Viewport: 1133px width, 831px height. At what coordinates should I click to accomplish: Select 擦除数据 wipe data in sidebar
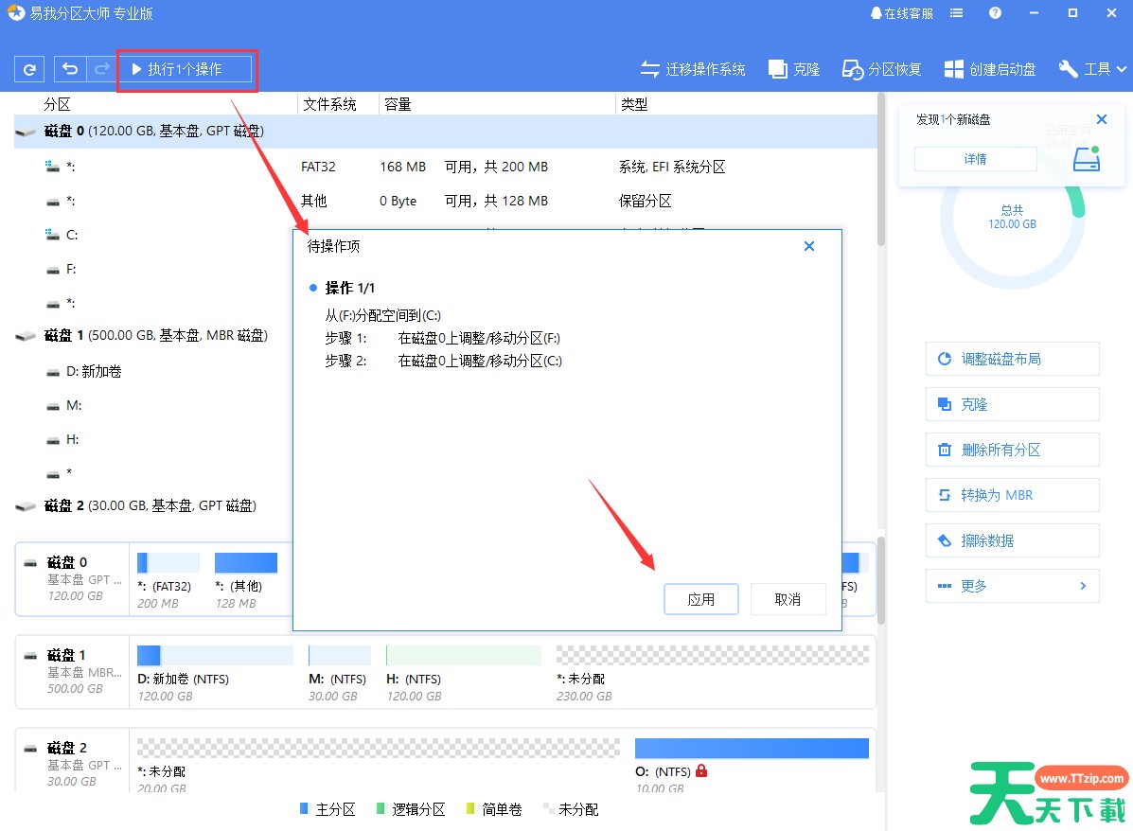point(1012,540)
